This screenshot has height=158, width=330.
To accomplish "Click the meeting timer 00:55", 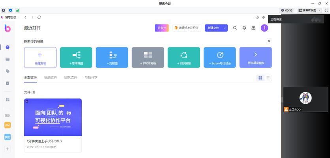I will tap(287, 10).
